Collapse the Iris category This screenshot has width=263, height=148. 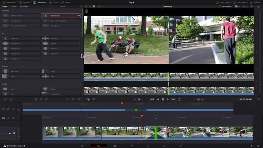pos(80,33)
